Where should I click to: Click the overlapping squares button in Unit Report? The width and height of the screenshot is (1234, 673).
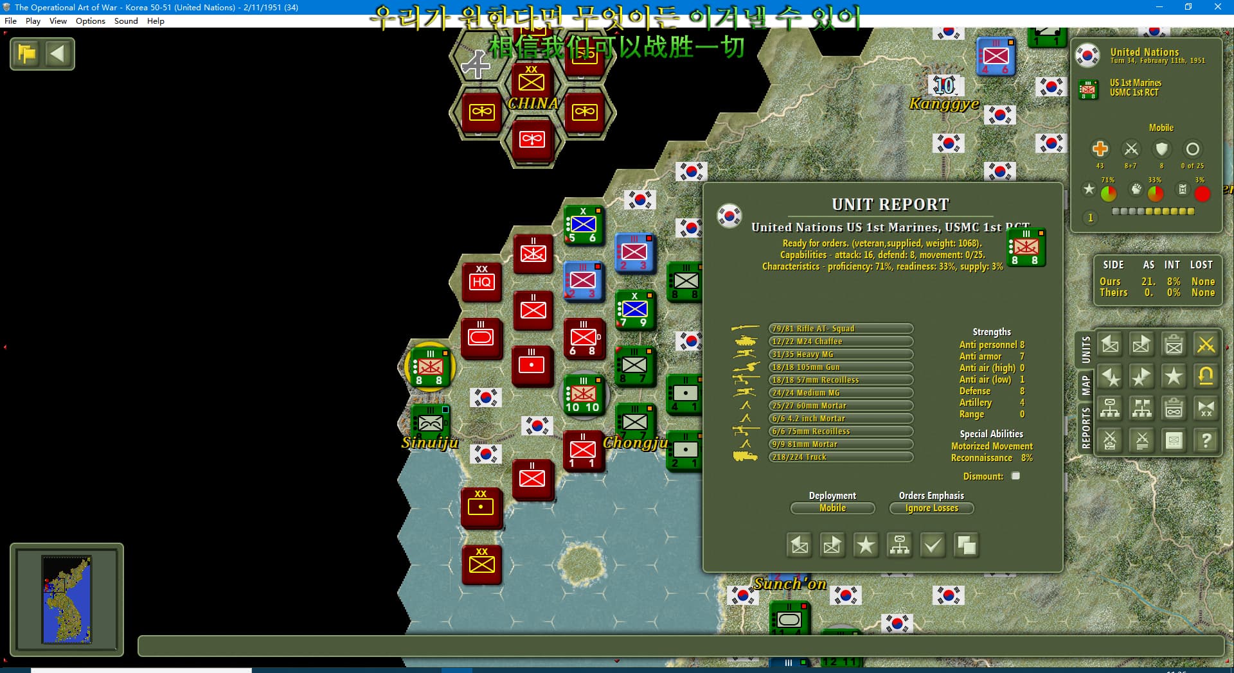966,545
